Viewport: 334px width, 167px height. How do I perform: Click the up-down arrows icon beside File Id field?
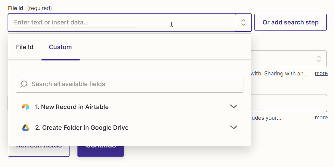243,22
